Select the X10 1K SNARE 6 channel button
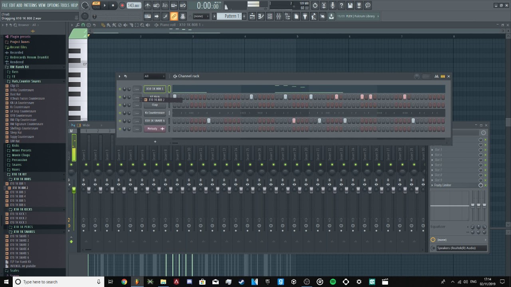This screenshot has width=511, height=287. pos(154,121)
